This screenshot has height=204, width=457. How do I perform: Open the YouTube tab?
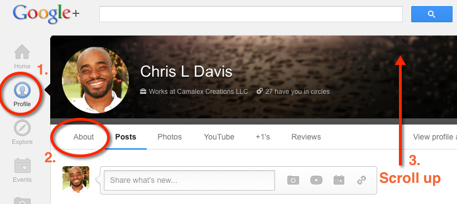tap(219, 137)
